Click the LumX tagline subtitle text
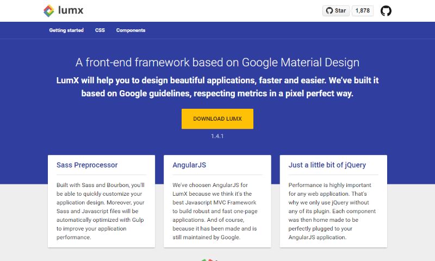435x261 pixels. click(x=217, y=87)
